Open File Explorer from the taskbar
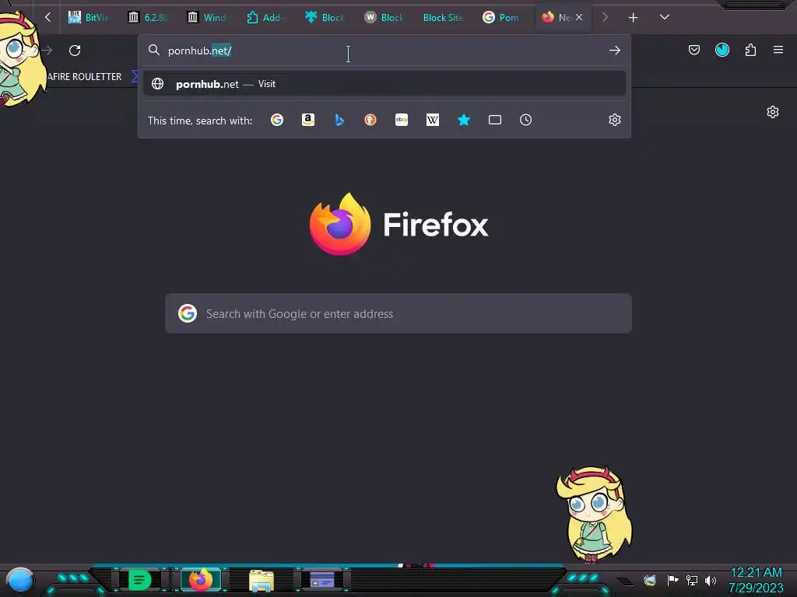 coord(262,580)
